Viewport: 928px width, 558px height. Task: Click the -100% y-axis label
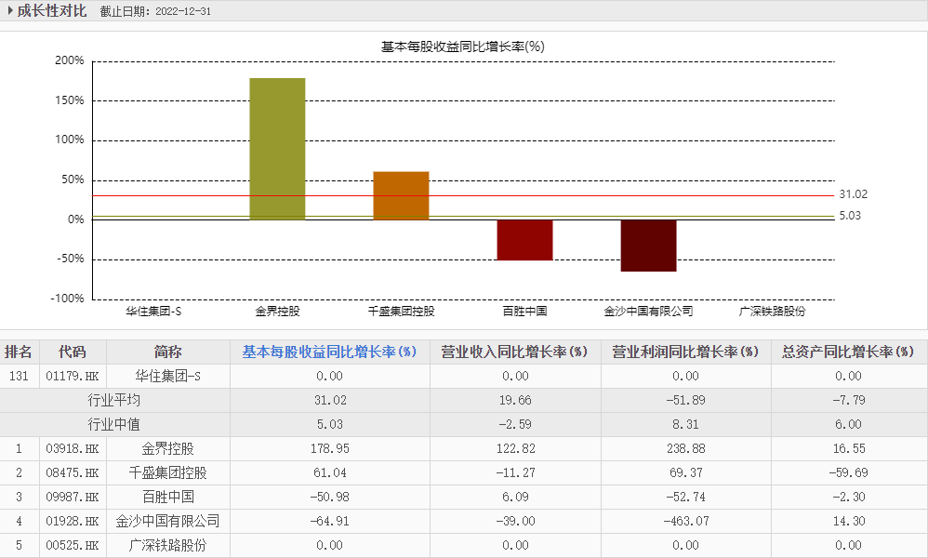[x=68, y=299]
